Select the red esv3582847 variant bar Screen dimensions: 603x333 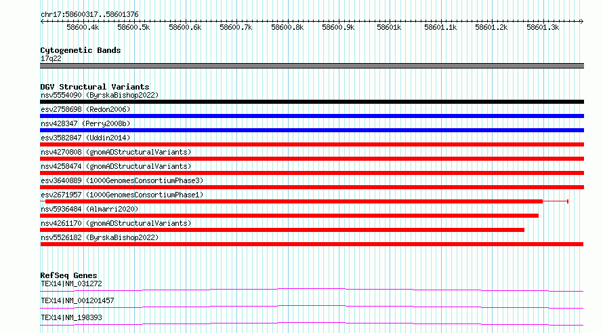[x=312, y=144]
